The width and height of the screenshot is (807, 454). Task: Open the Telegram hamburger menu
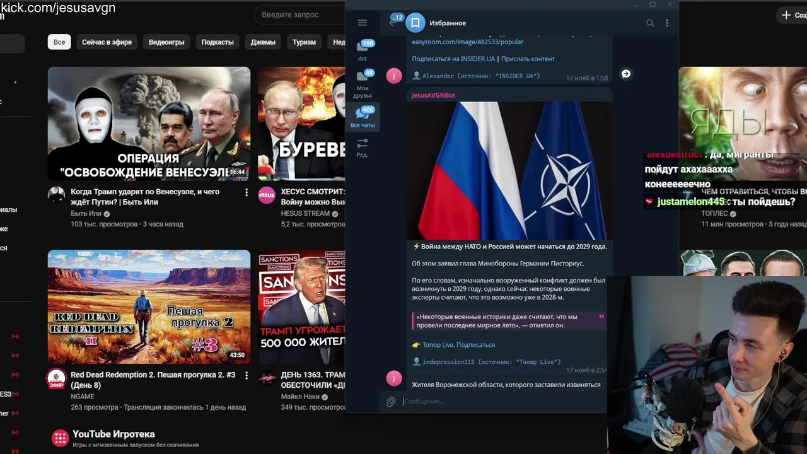362,23
